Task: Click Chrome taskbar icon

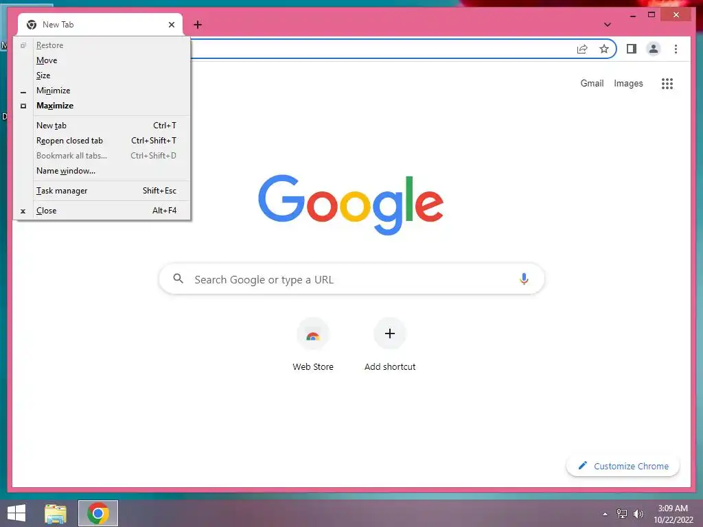Action: pos(98,513)
